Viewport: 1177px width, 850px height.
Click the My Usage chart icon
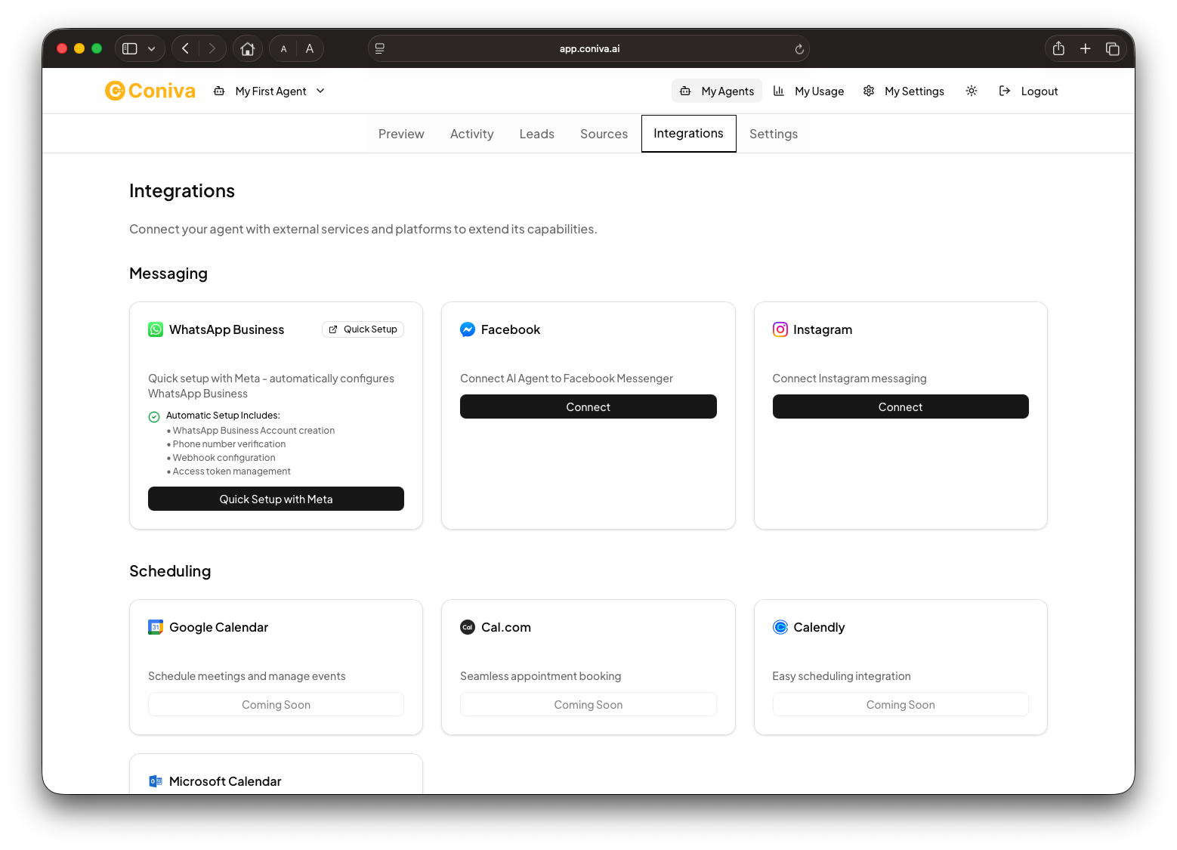coord(778,91)
